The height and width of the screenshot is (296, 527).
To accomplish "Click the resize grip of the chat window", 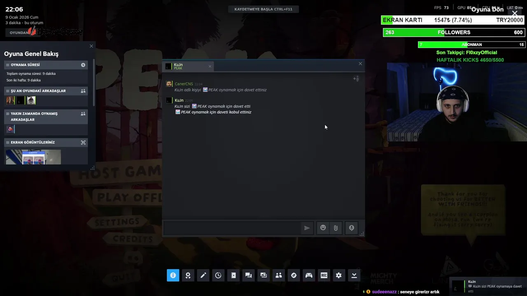I will point(362,234).
